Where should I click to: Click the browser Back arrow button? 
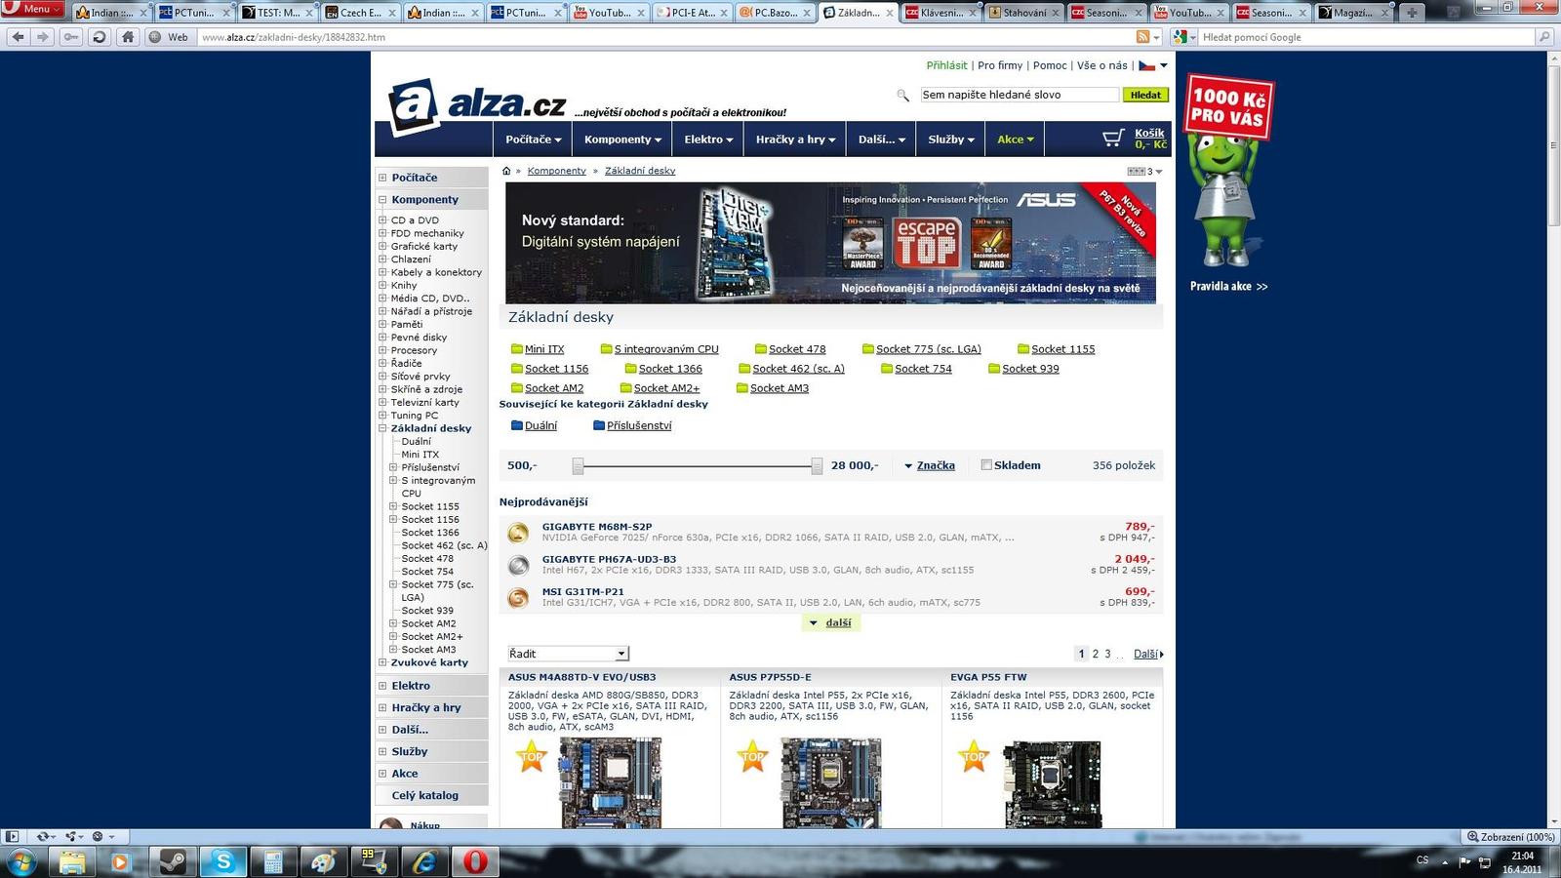18,37
